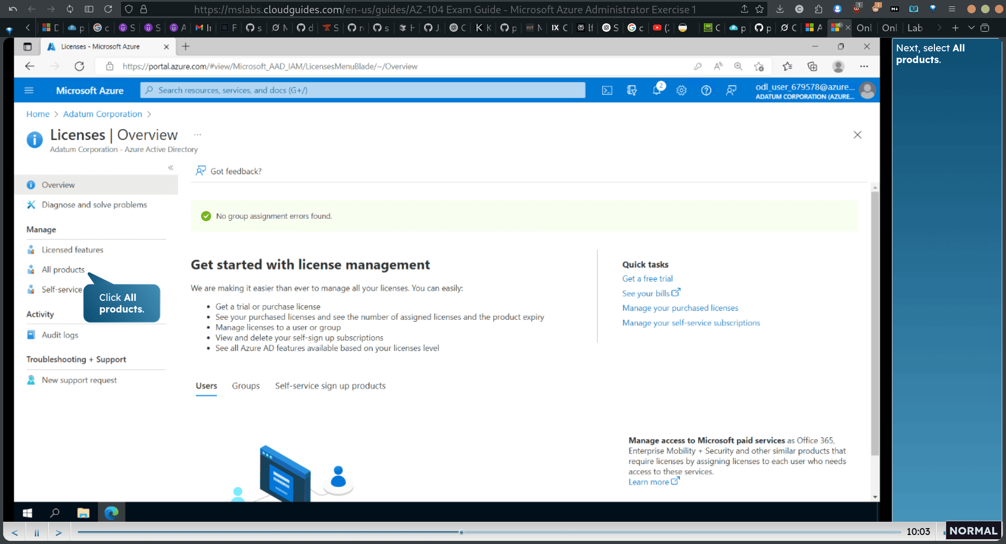The height and width of the screenshot is (544, 1006).
Task: Open Edge settings and more menu
Action: click(864, 66)
